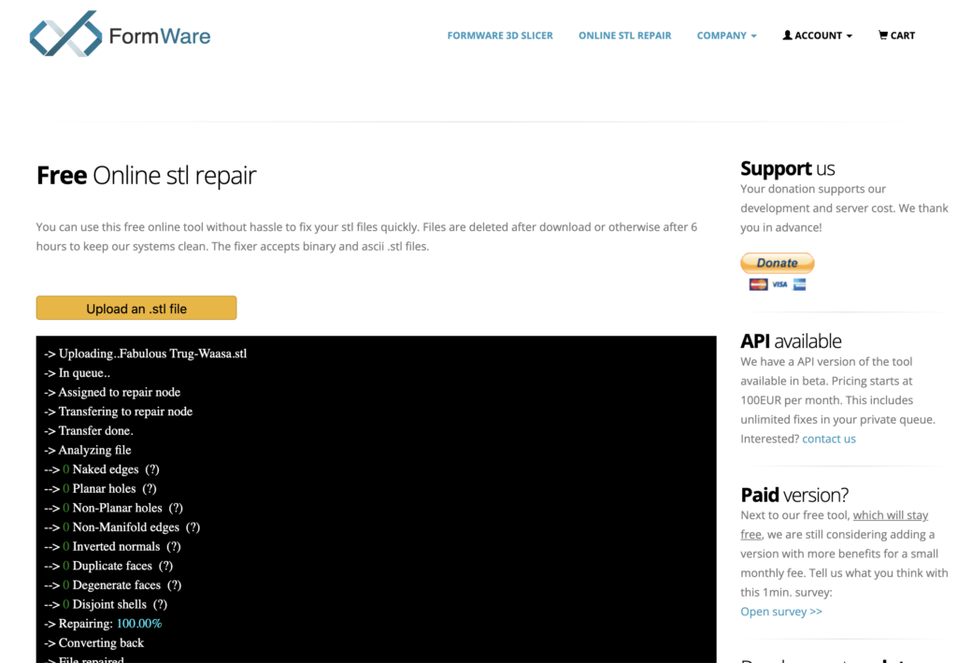Click the (?) next to Non-Manifold edges
957x663 pixels.
(193, 527)
